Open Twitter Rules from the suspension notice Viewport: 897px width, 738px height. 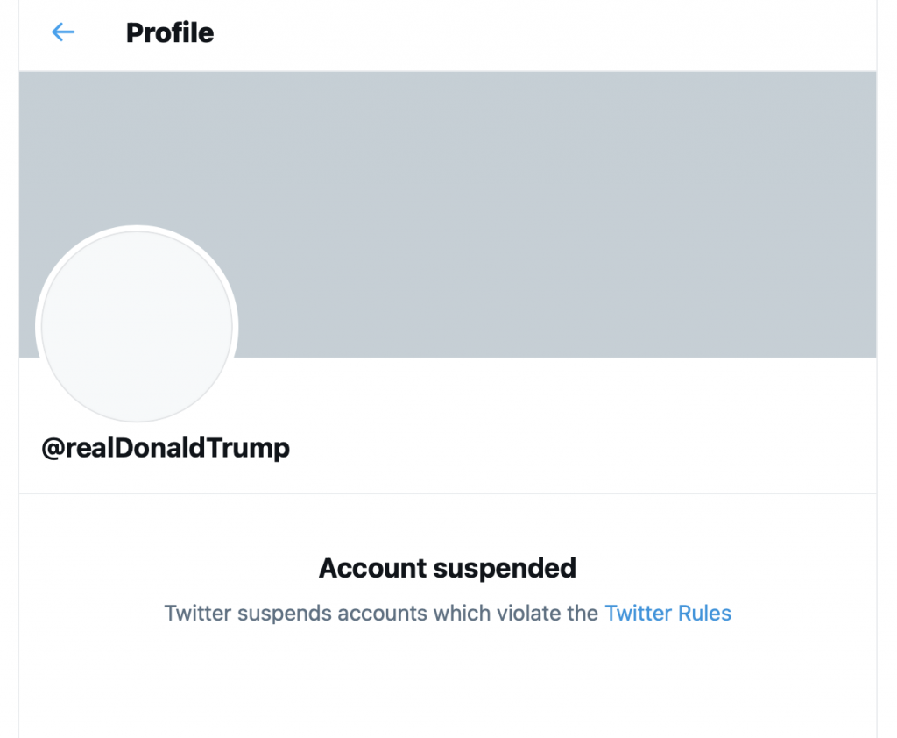[x=667, y=613]
